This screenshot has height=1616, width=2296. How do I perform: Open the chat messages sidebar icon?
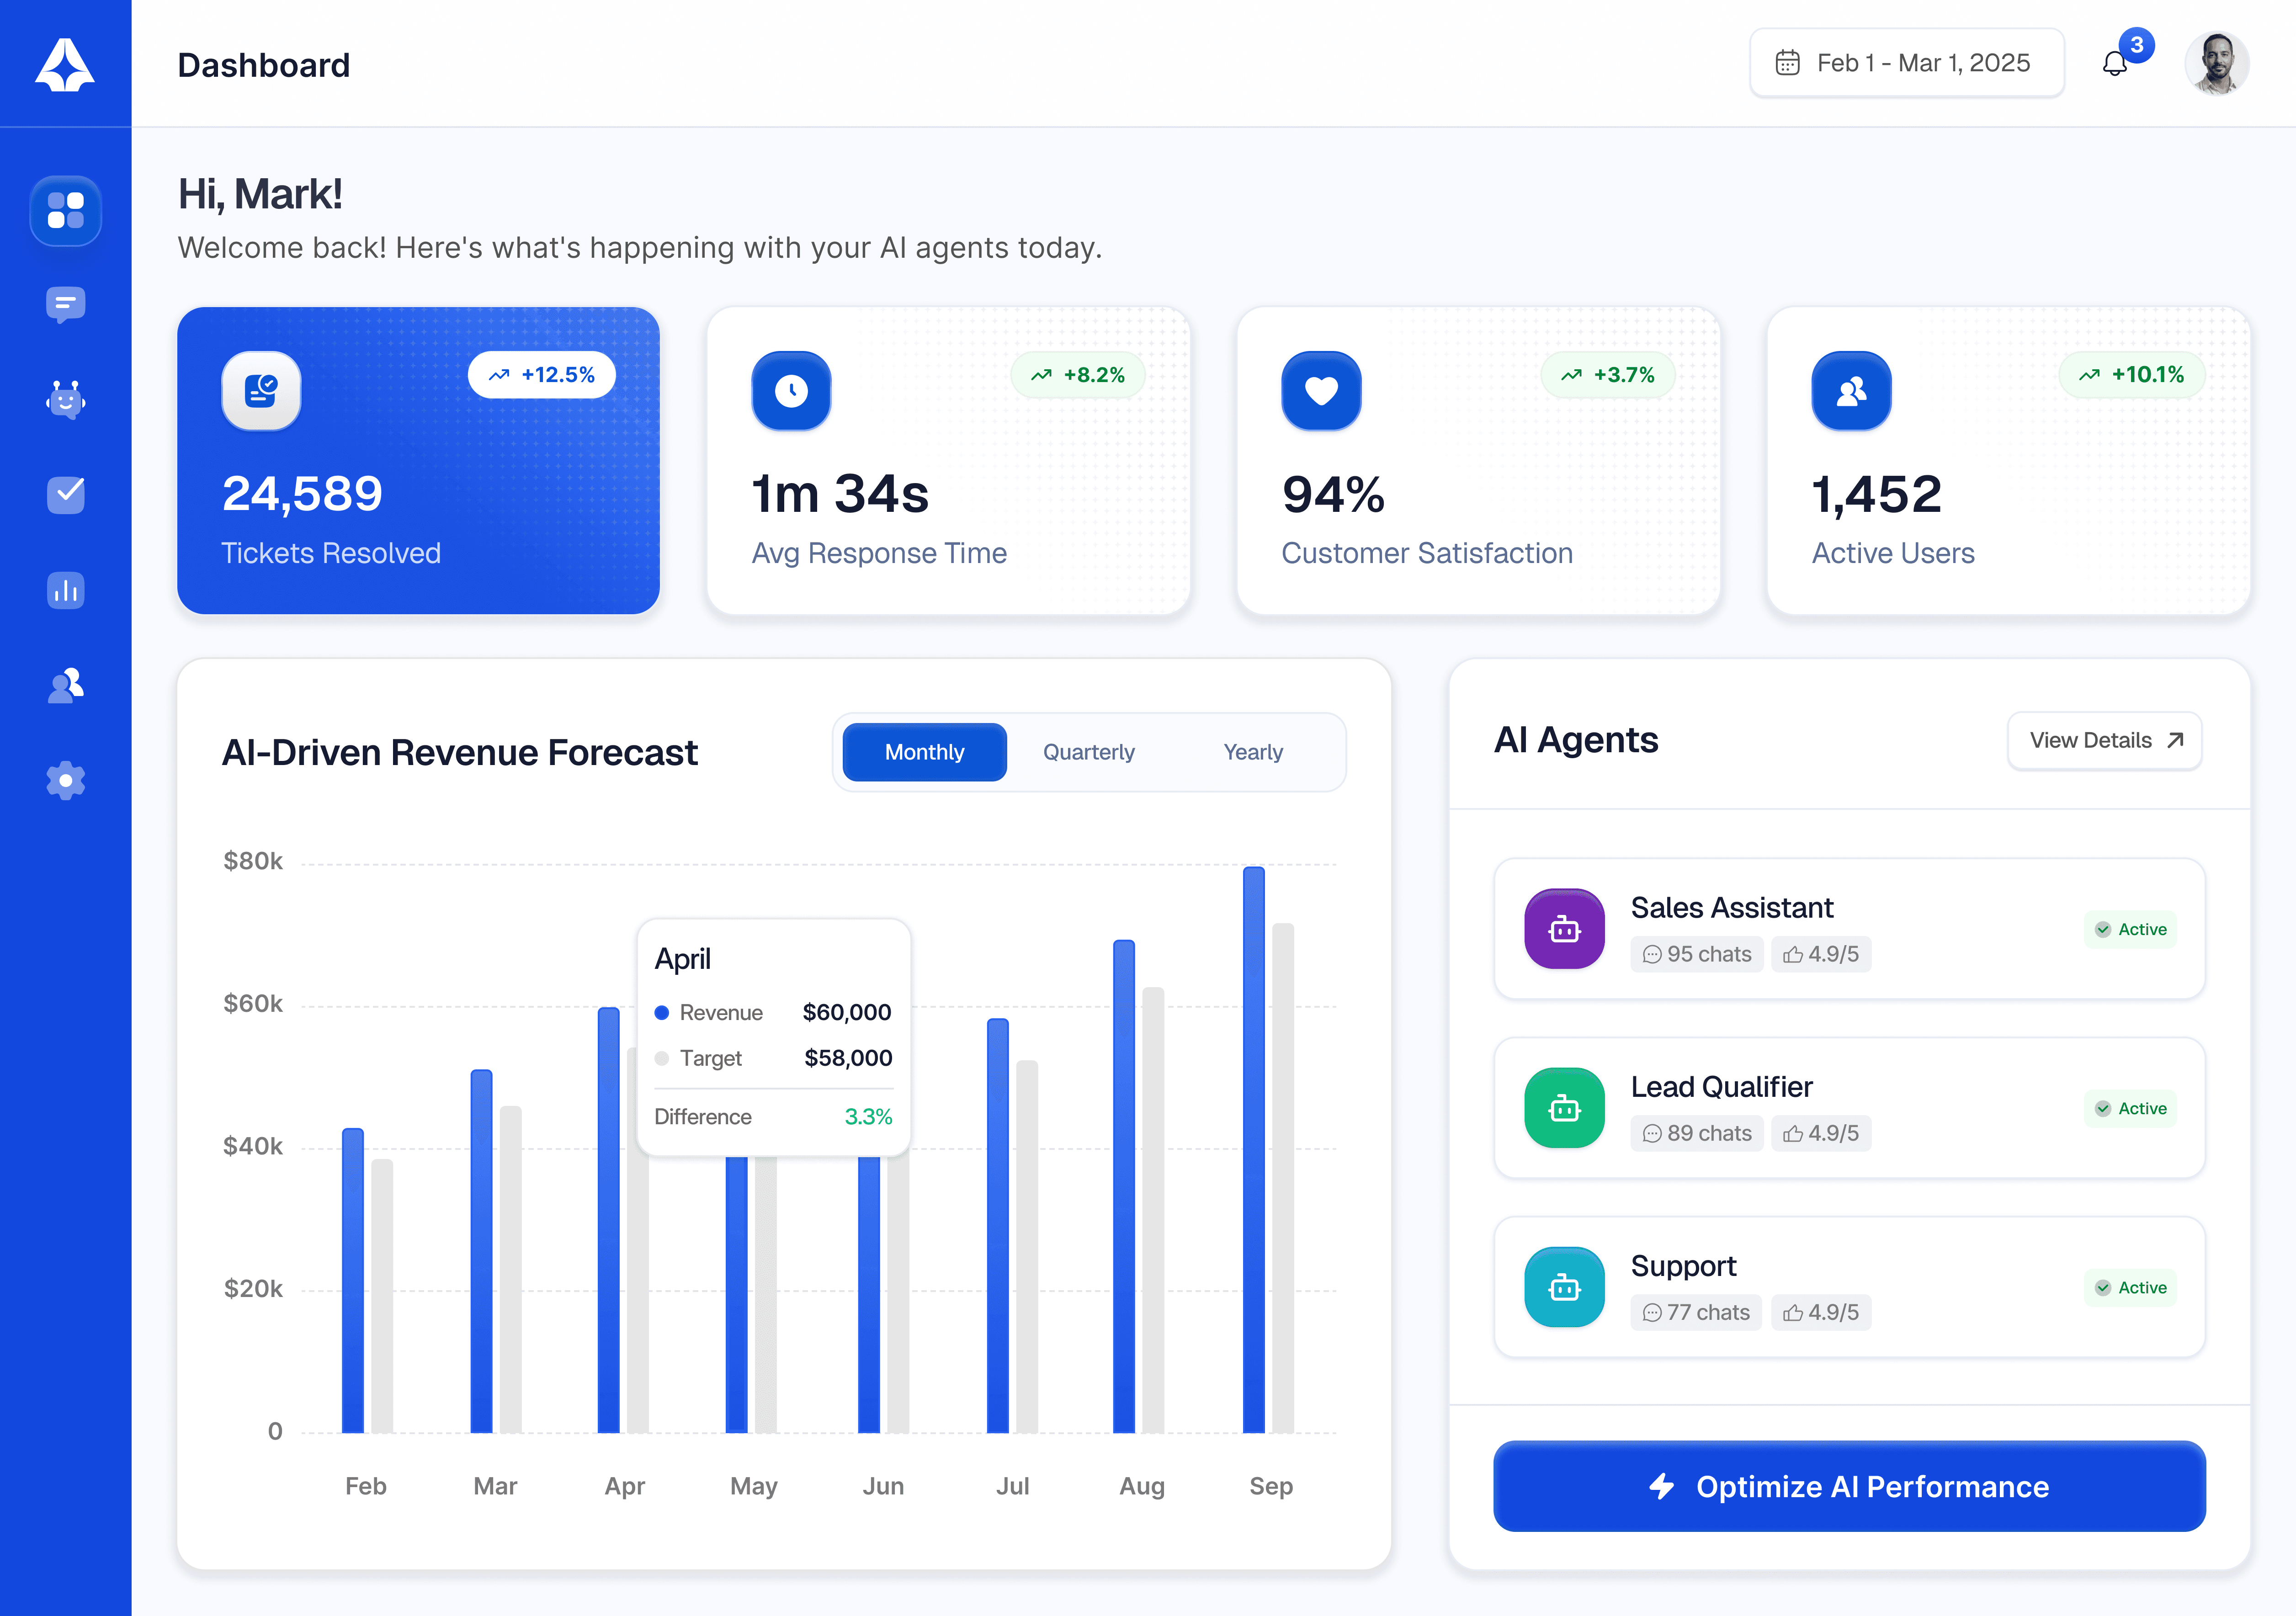click(x=65, y=304)
